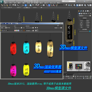Open the Layer Manager from toolbar
Screen dimensions: 92x92
coord(74,5)
